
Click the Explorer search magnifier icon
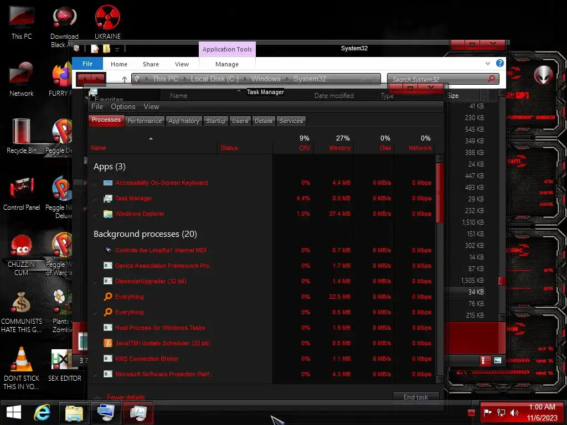492,79
